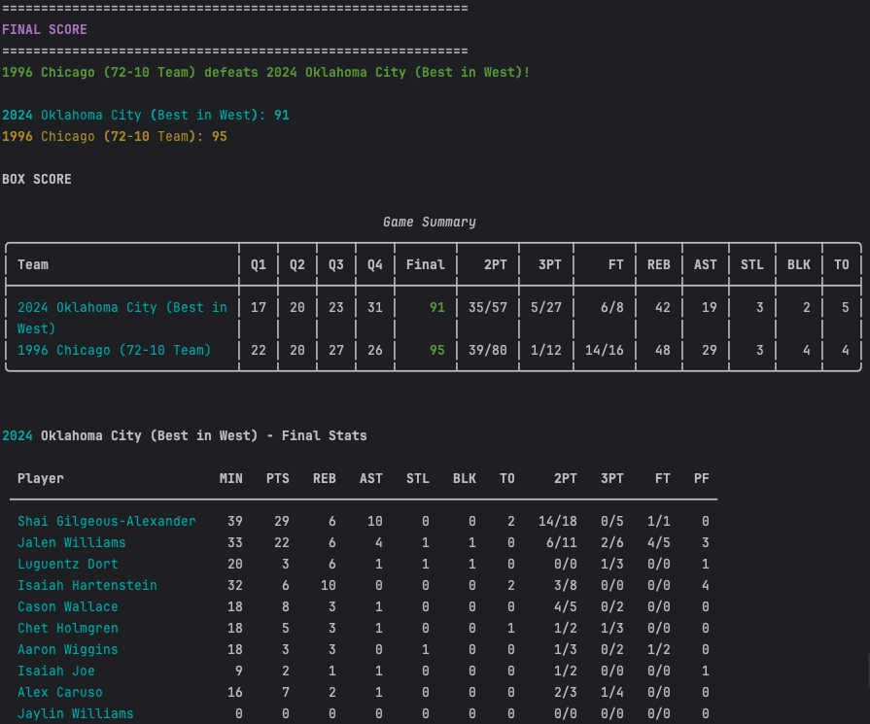Click the BLK header in Game Summary table

tap(798, 264)
